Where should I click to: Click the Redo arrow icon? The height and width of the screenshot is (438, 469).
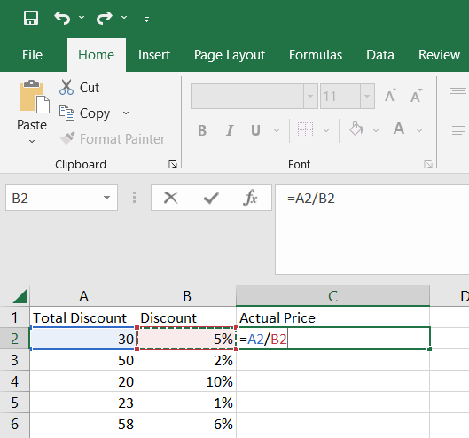(x=104, y=18)
